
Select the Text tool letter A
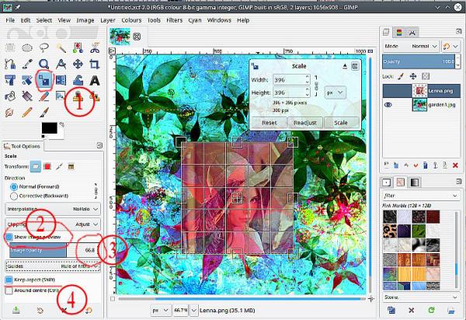point(95,80)
